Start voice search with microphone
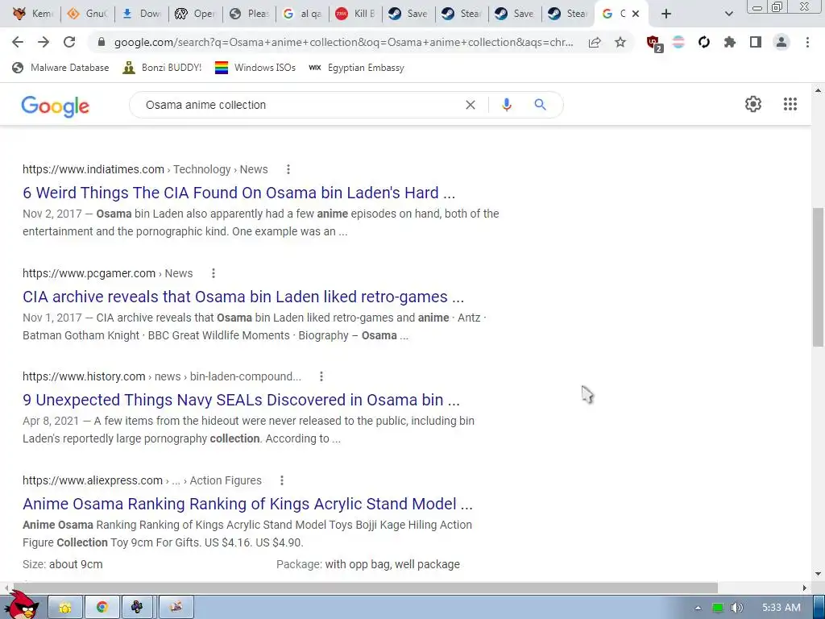 coord(506,105)
